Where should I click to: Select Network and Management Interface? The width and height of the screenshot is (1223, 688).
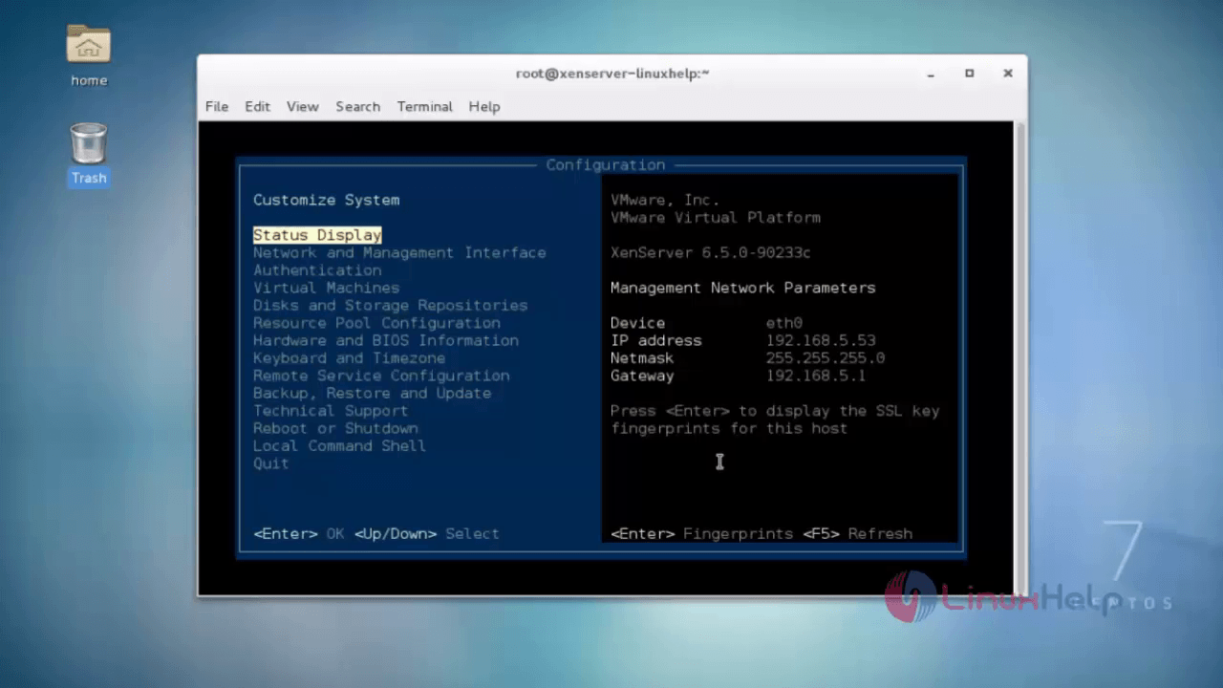tap(399, 252)
